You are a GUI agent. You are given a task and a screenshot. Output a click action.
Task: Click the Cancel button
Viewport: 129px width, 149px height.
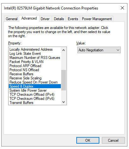click(x=113, y=140)
